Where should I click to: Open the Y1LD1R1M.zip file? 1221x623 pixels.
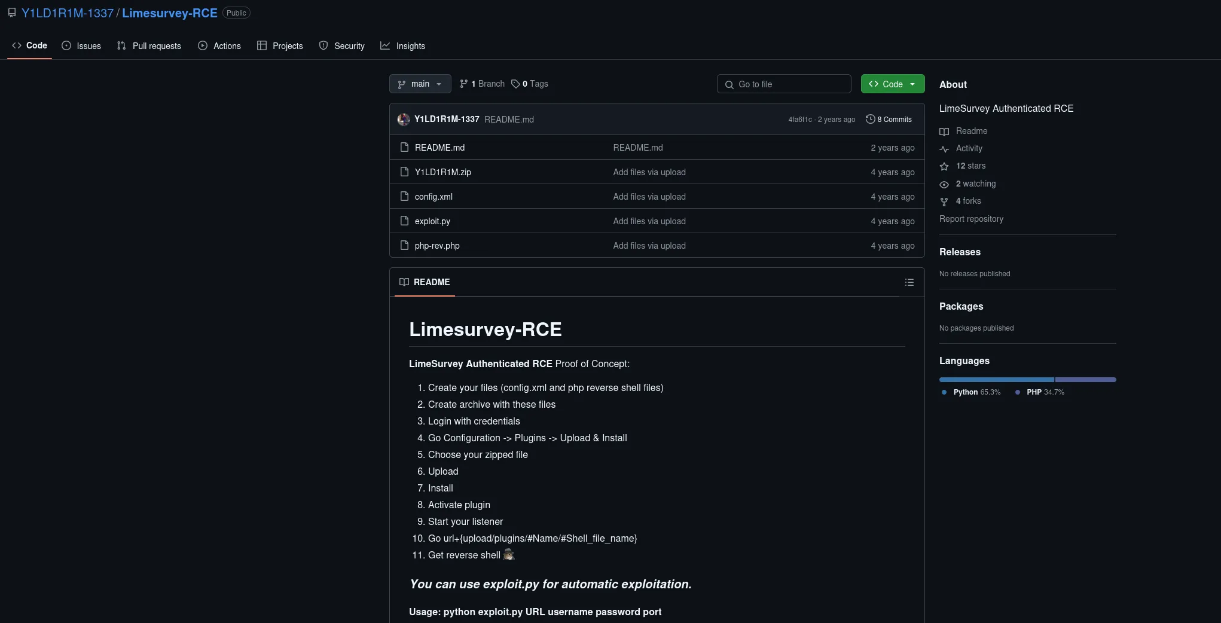point(443,172)
